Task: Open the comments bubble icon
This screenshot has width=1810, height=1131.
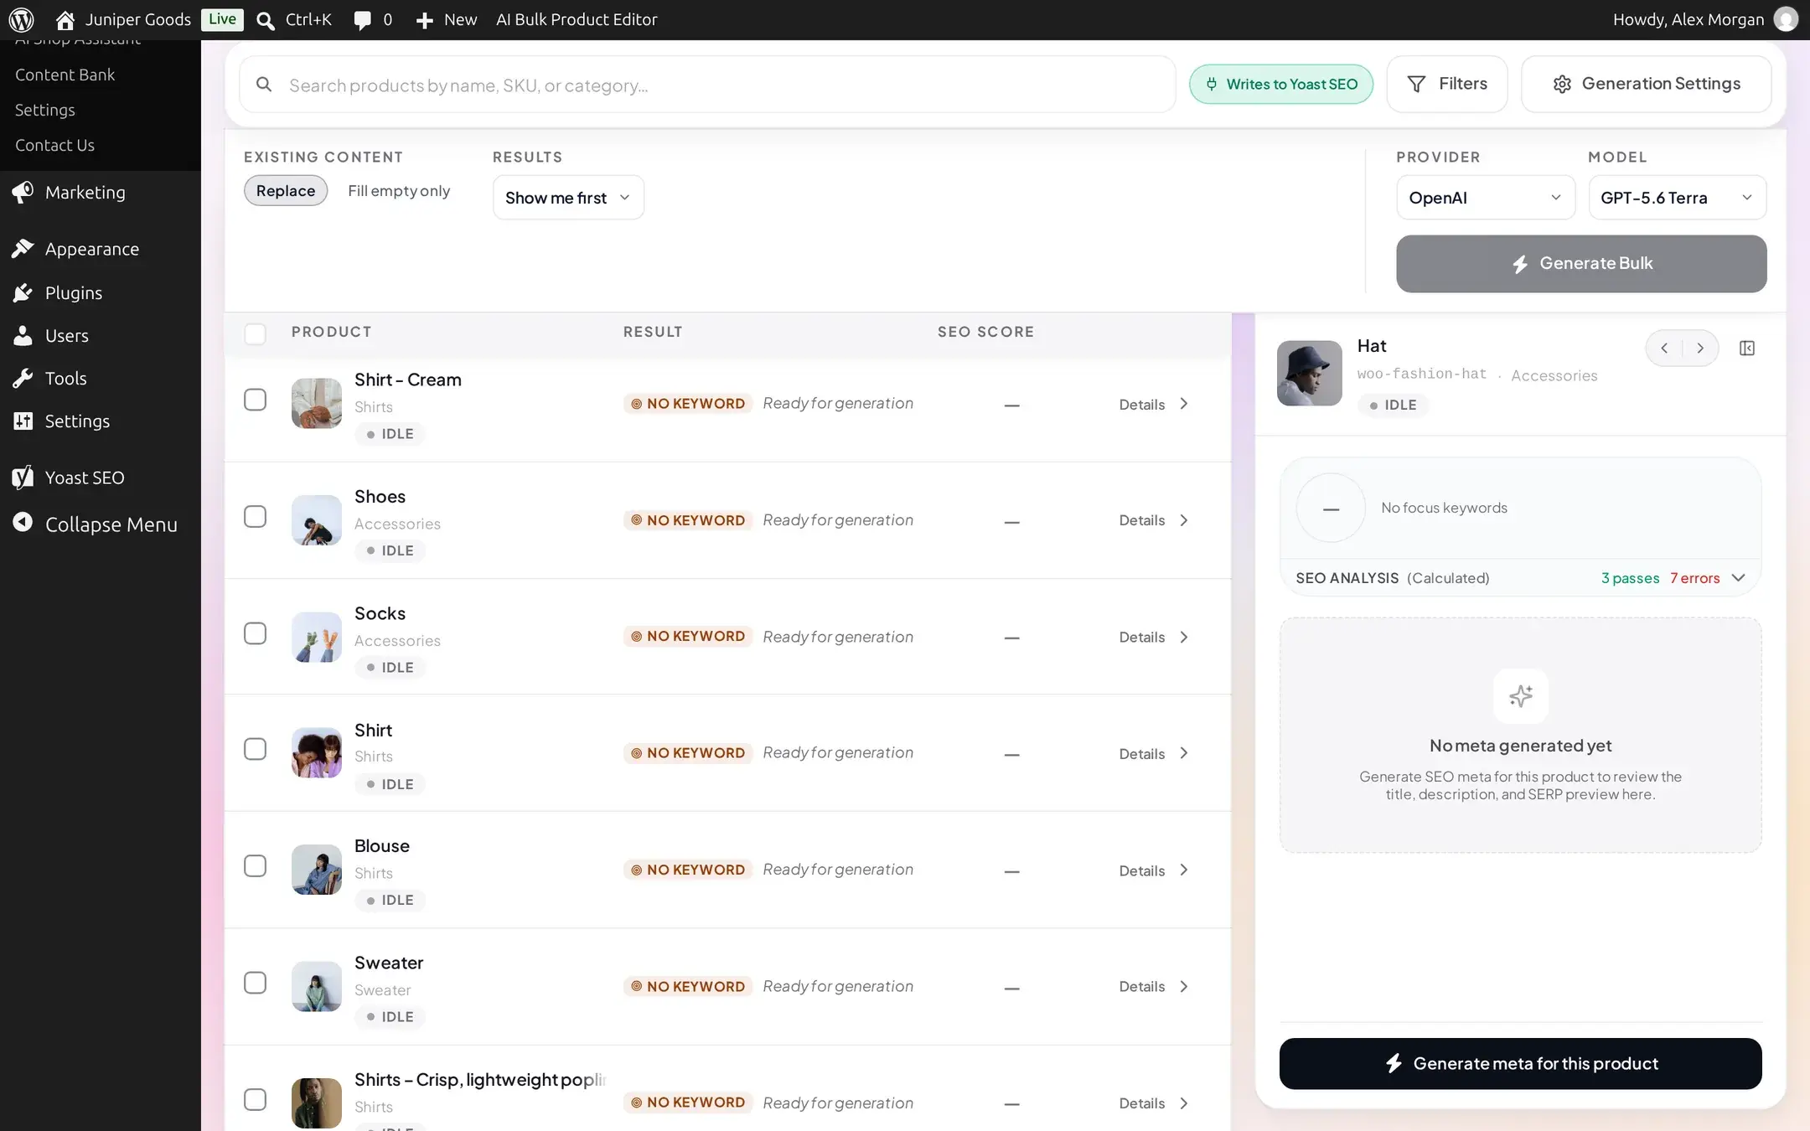Action: (x=362, y=19)
